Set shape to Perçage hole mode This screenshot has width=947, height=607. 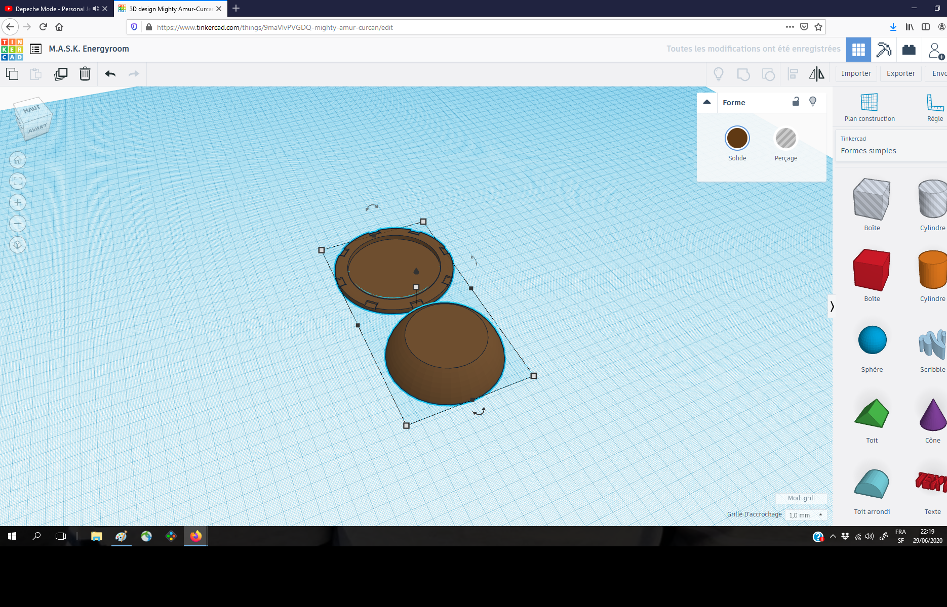pos(786,138)
